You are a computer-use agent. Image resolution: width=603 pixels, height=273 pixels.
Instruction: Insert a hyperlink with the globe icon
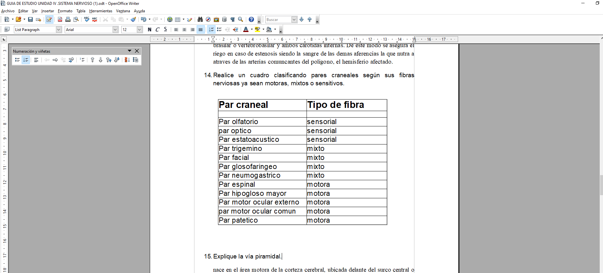[x=170, y=20]
